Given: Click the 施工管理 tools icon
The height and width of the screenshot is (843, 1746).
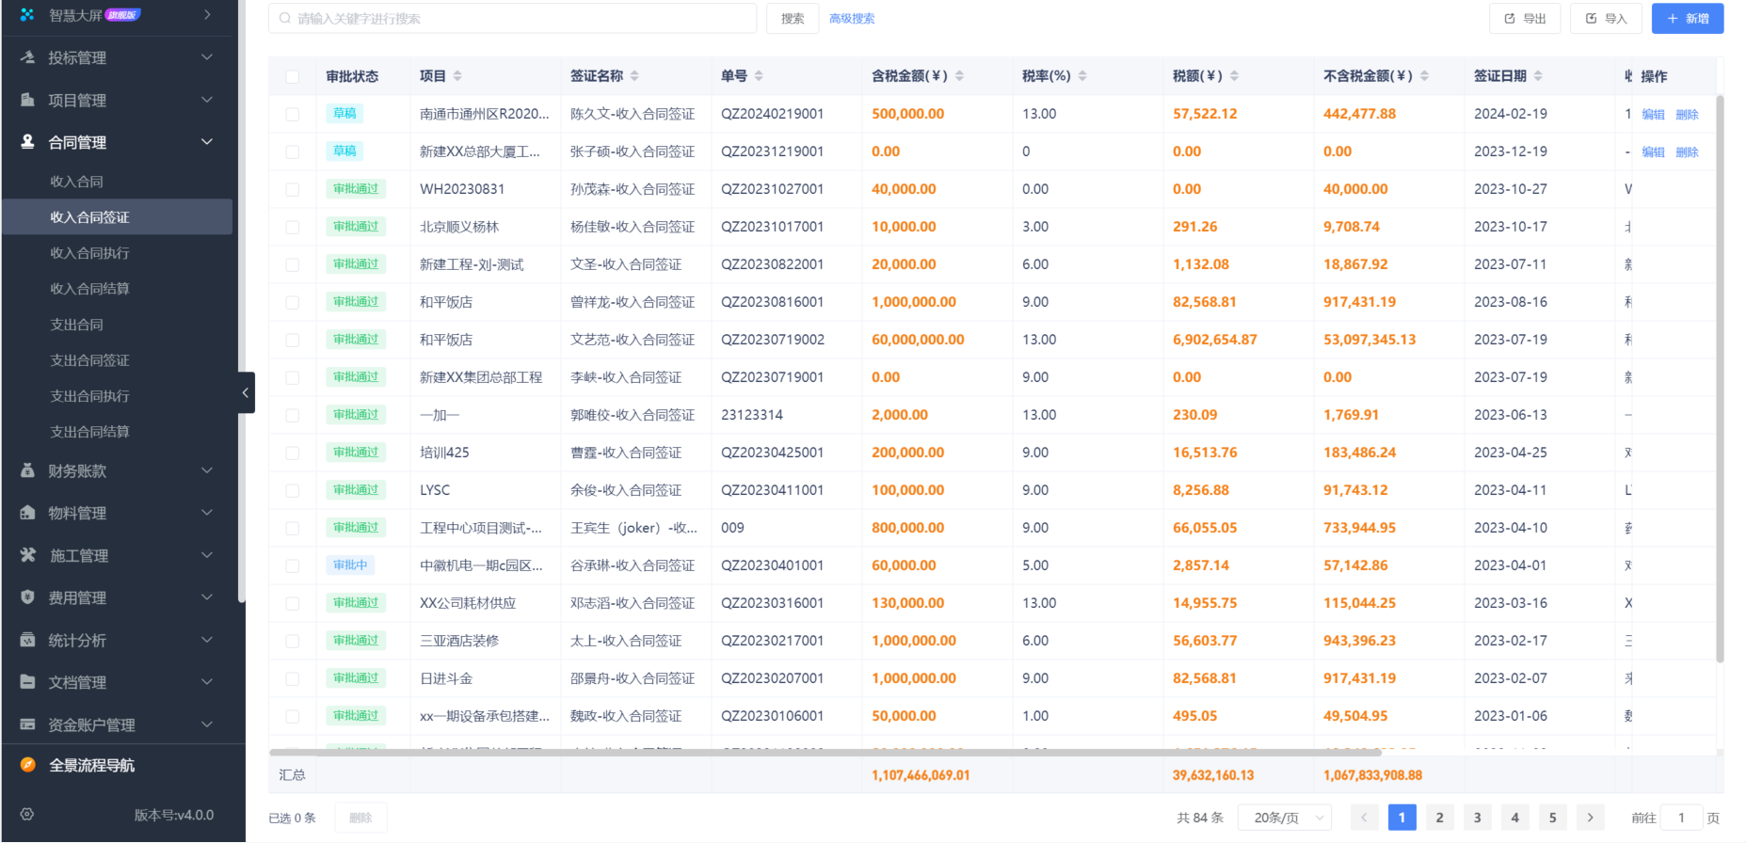Looking at the screenshot, I should (x=27, y=555).
